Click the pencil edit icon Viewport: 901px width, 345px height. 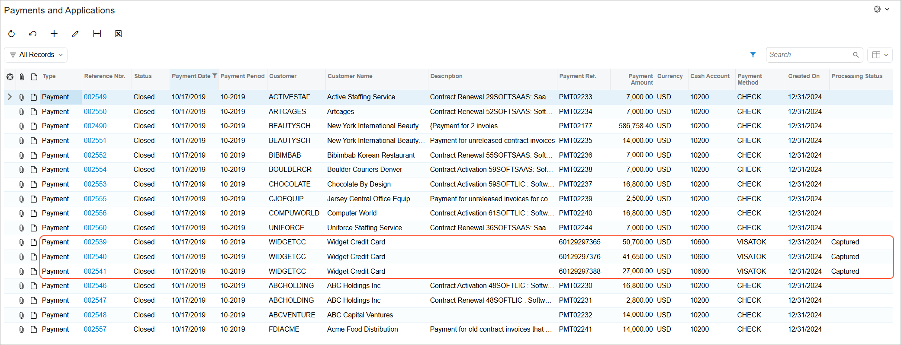75,34
